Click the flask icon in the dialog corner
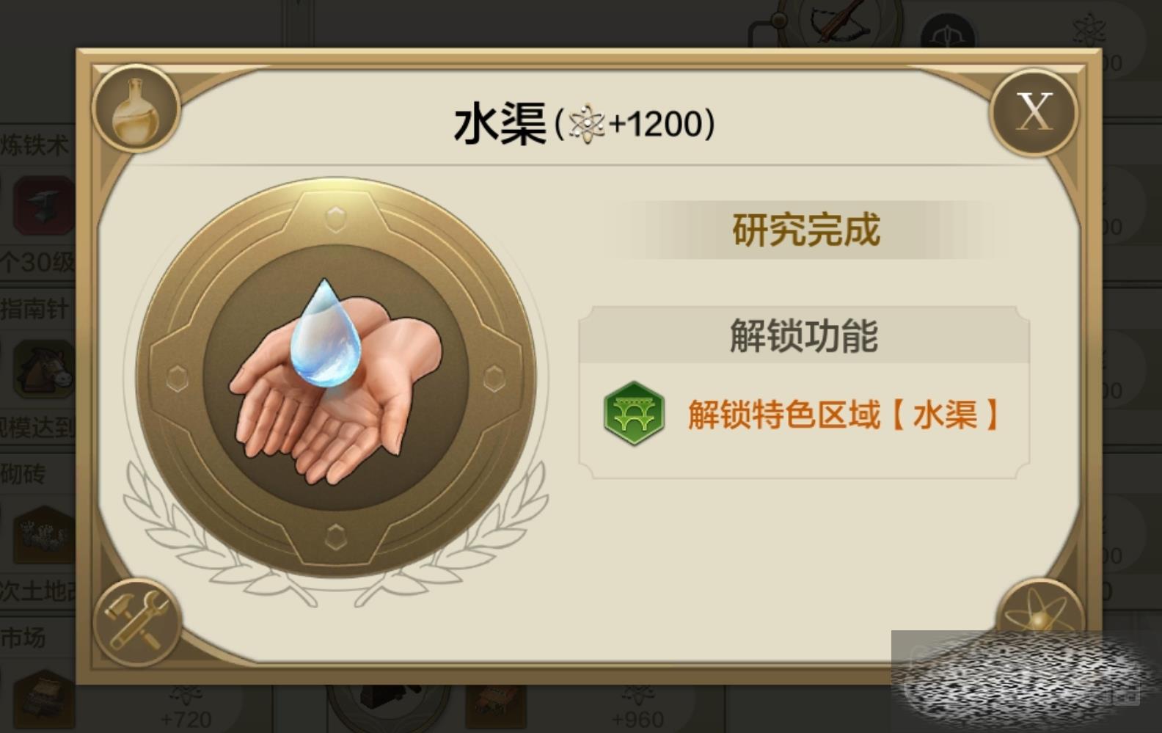 tap(136, 109)
